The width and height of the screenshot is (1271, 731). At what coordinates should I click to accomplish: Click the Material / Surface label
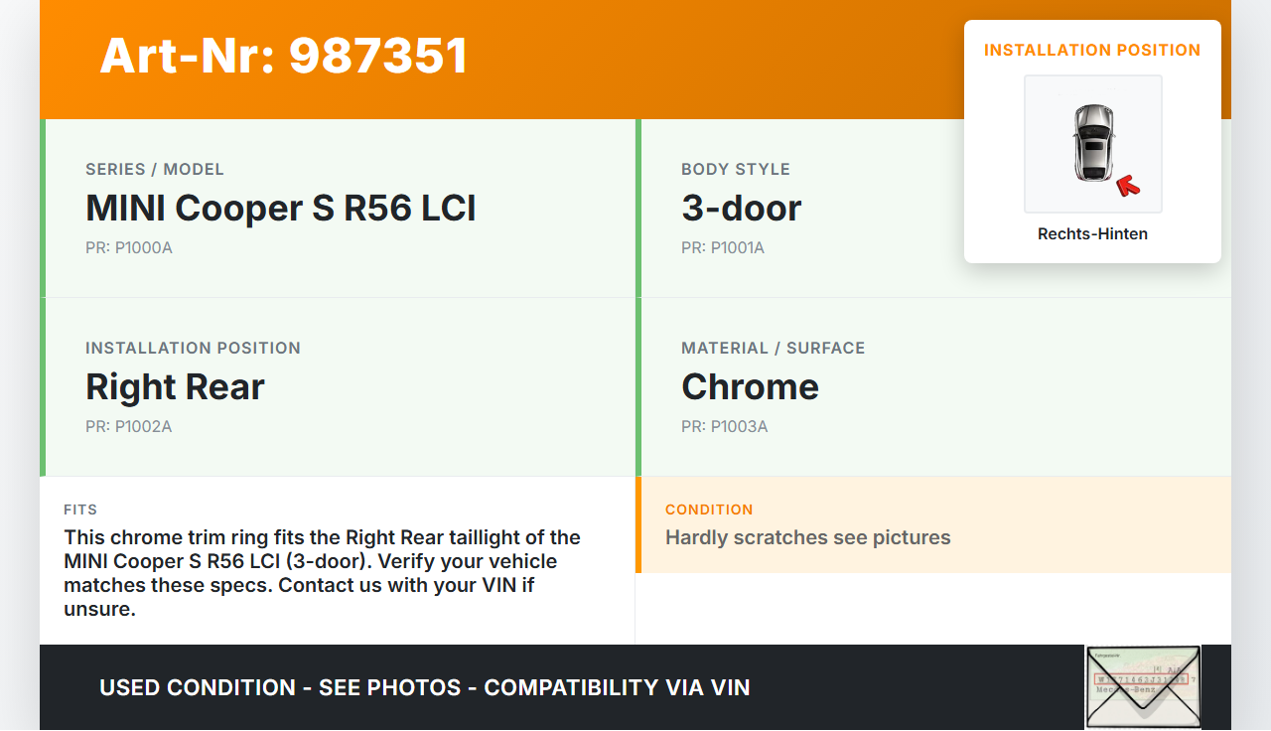[773, 348]
